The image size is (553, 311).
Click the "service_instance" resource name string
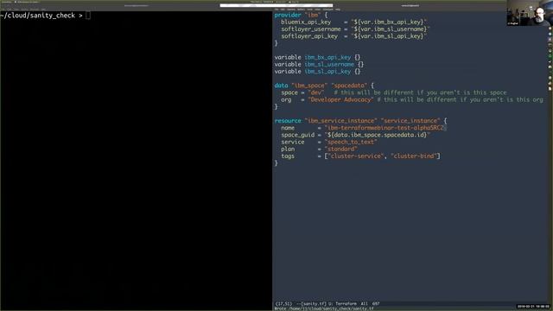(x=410, y=121)
